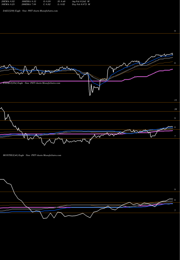
Task: Click the WEEKLY Eagle View chart title
Action: click(x=31, y=83)
